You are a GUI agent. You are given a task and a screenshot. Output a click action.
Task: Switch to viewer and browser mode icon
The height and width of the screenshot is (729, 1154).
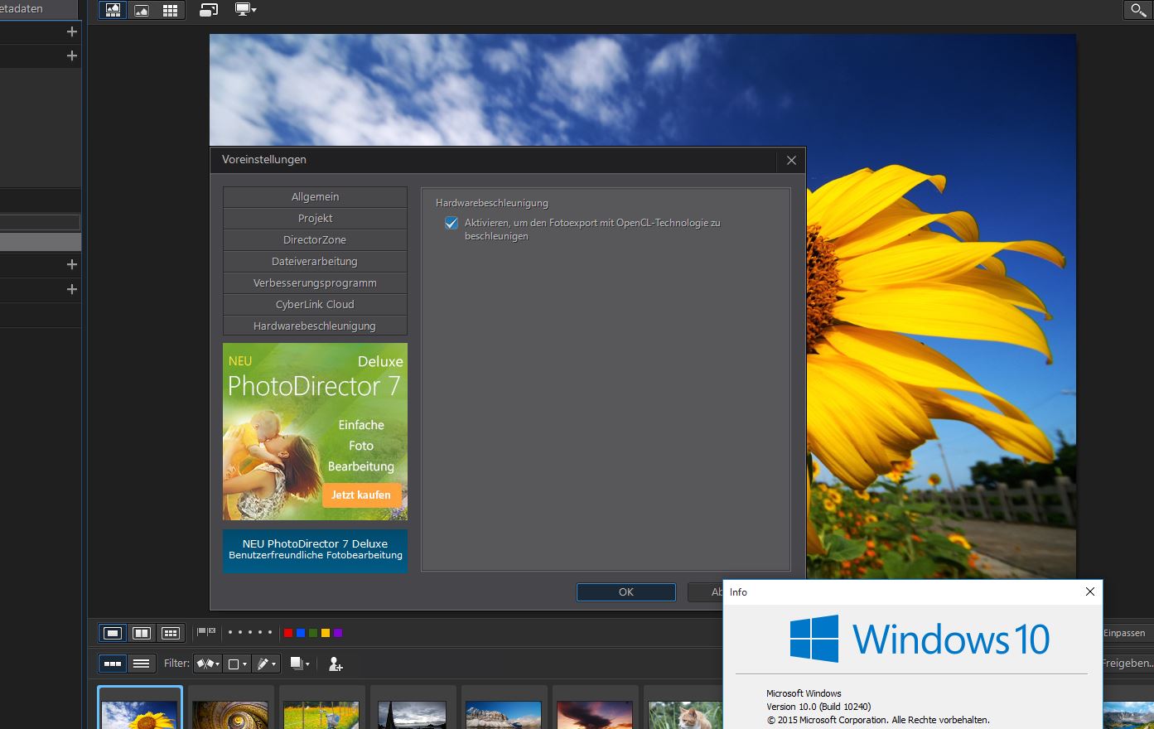113,10
